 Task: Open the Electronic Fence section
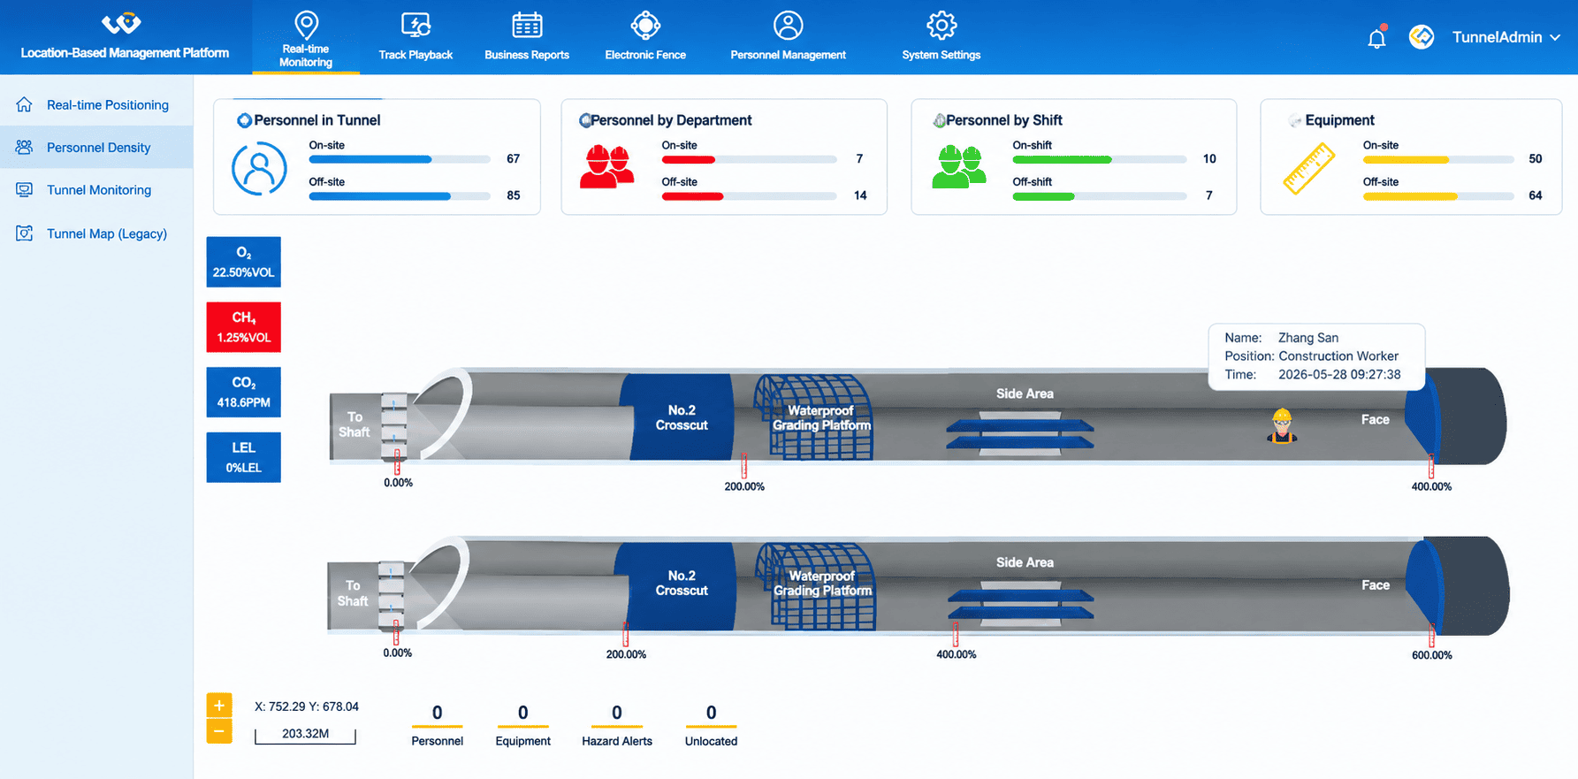coord(645,37)
